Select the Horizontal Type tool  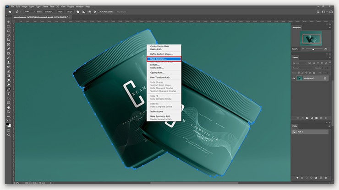pyautogui.click(x=8, y=94)
